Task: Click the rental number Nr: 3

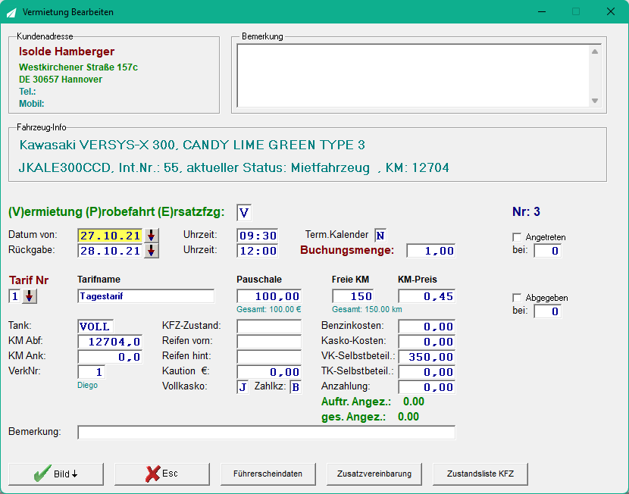Action: pos(526,211)
